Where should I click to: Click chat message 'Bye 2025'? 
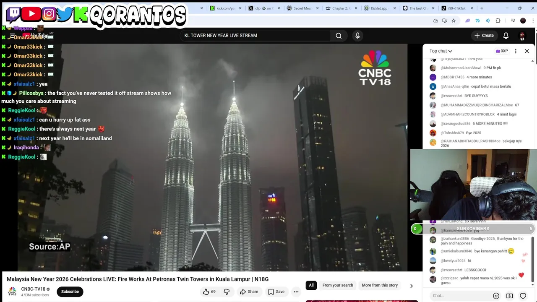tap(474, 133)
